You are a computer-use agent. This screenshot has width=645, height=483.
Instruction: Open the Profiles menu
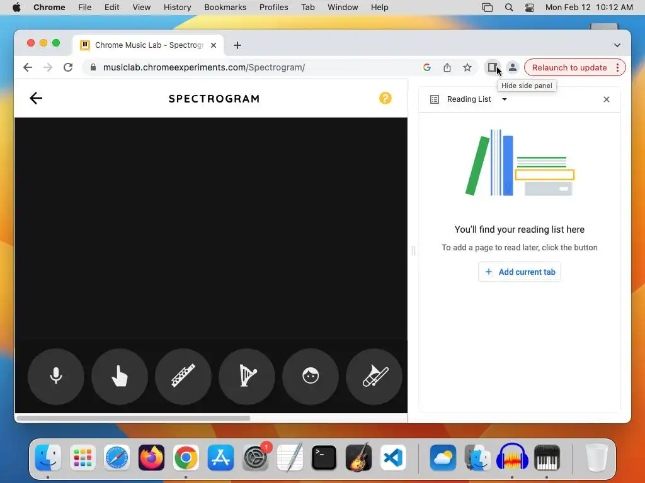(273, 8)
